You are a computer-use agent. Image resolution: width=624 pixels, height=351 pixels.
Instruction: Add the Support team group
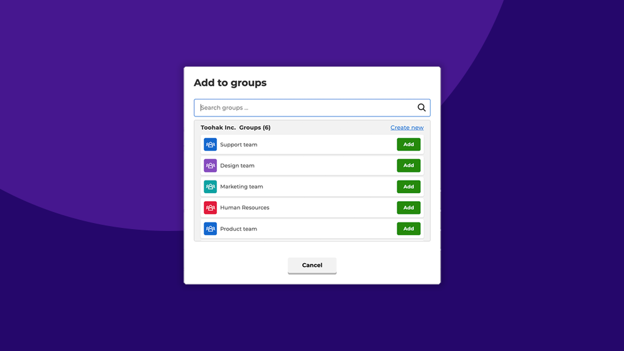[408, 144]
